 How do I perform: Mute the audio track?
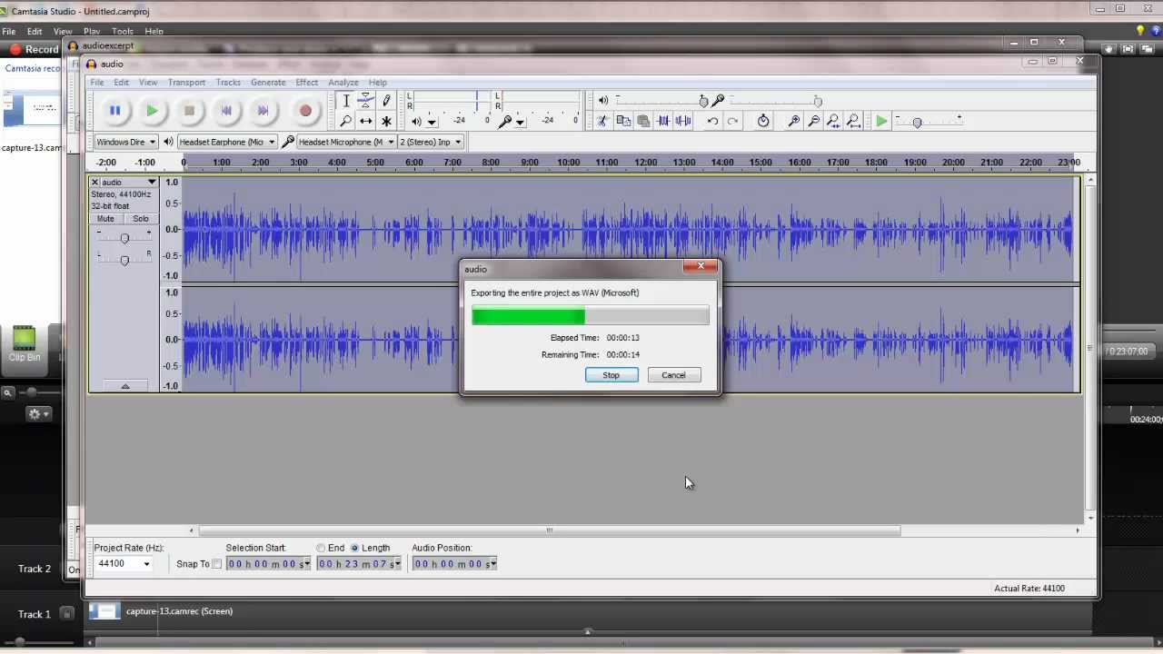(x=106, y=219)
